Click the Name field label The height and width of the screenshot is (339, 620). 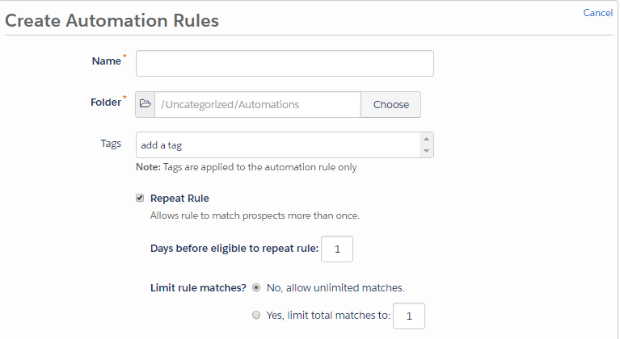107,61
